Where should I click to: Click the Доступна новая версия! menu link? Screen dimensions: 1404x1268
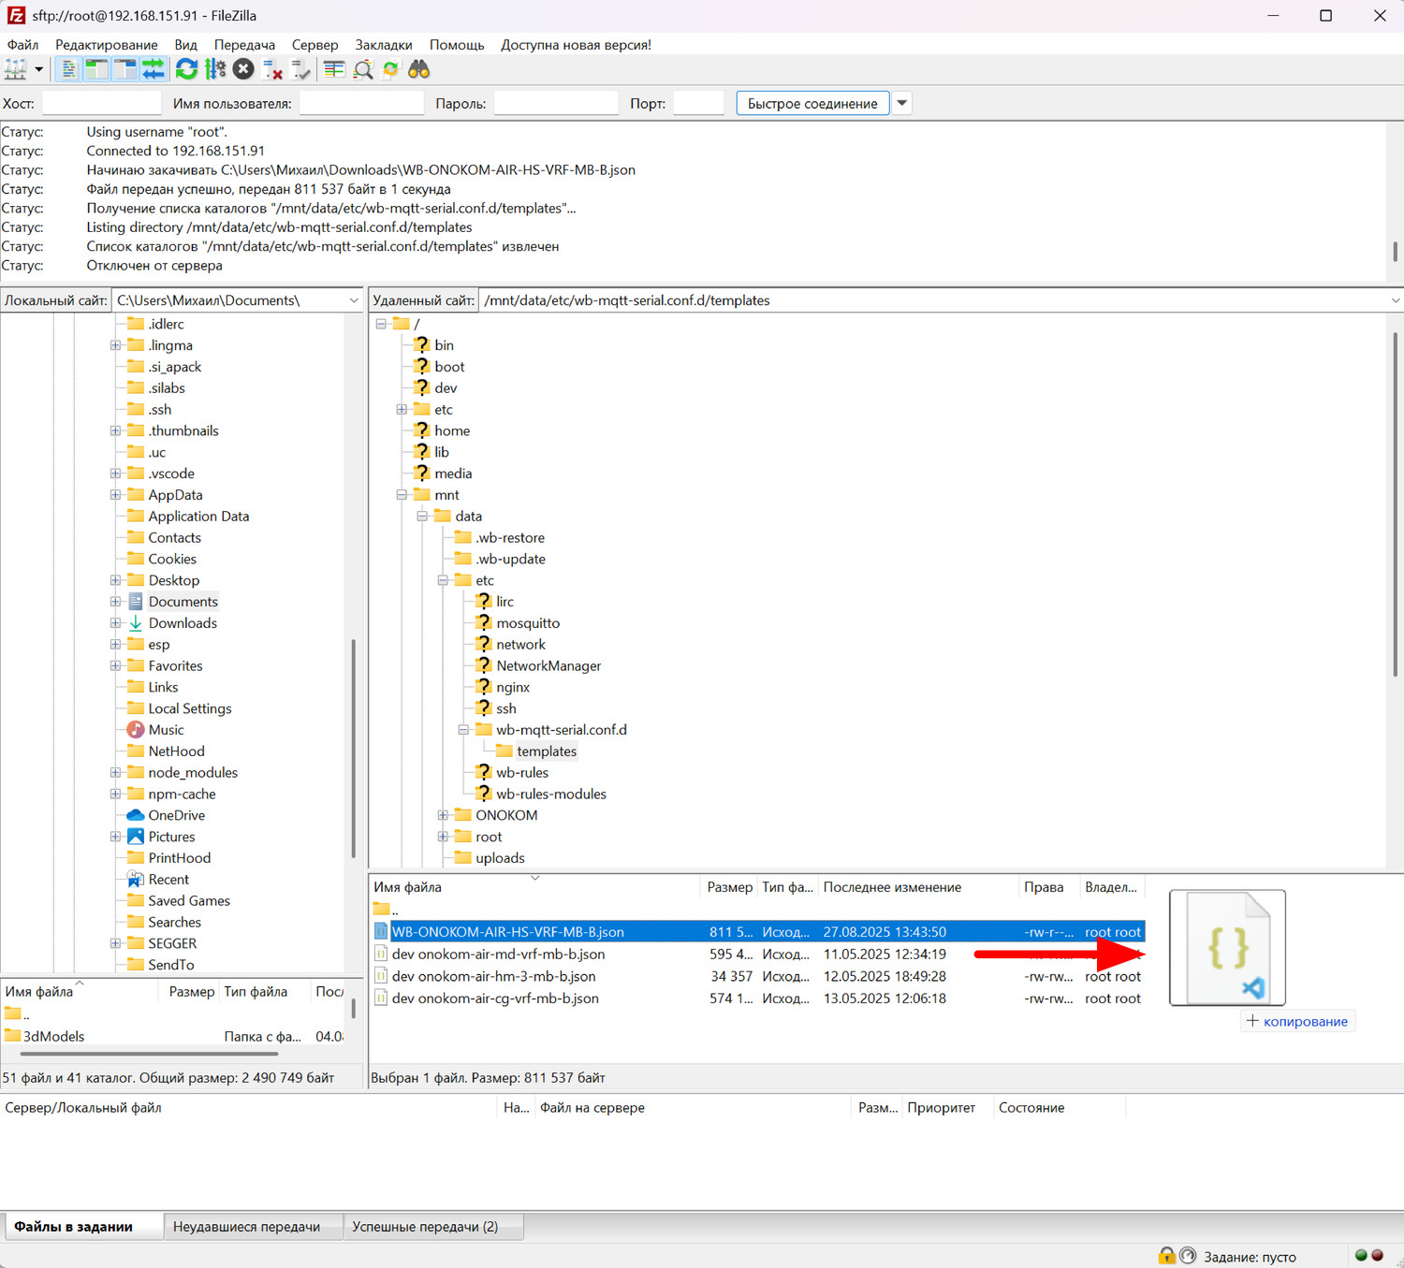(575, 45)
